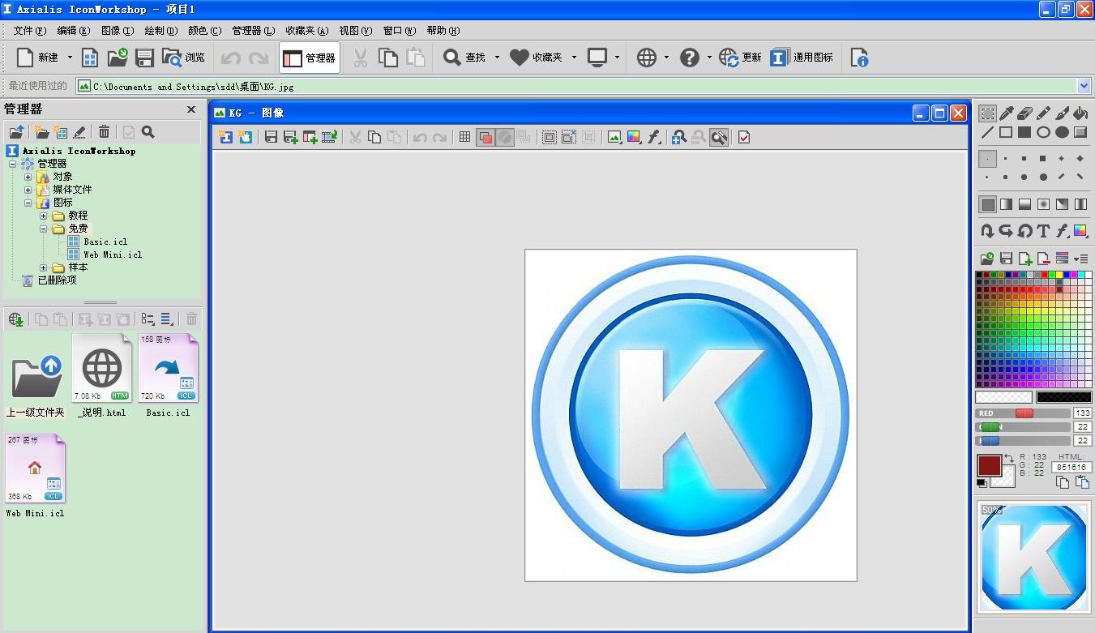Viewport: 1095px width, 633px height.
Task: Select the Eraser tool
Action: pos(1024,113)
